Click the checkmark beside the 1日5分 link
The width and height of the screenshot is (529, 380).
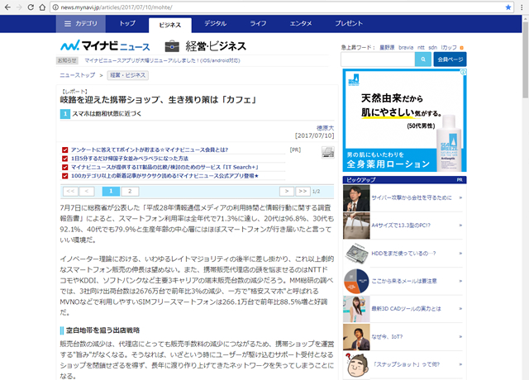click(65, 158)
